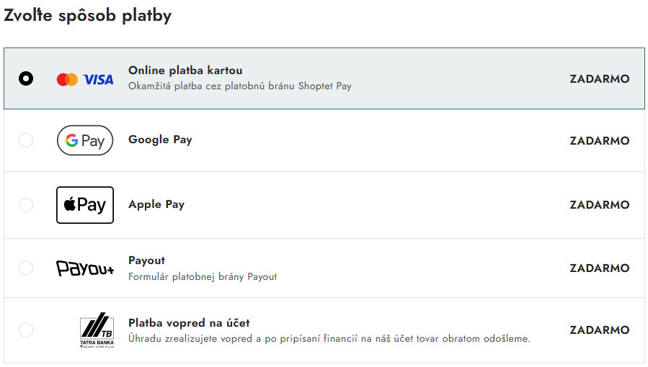Click Formulár platobnej brány Payout description
The image size is (648, 367).
[x=203, y=276]
